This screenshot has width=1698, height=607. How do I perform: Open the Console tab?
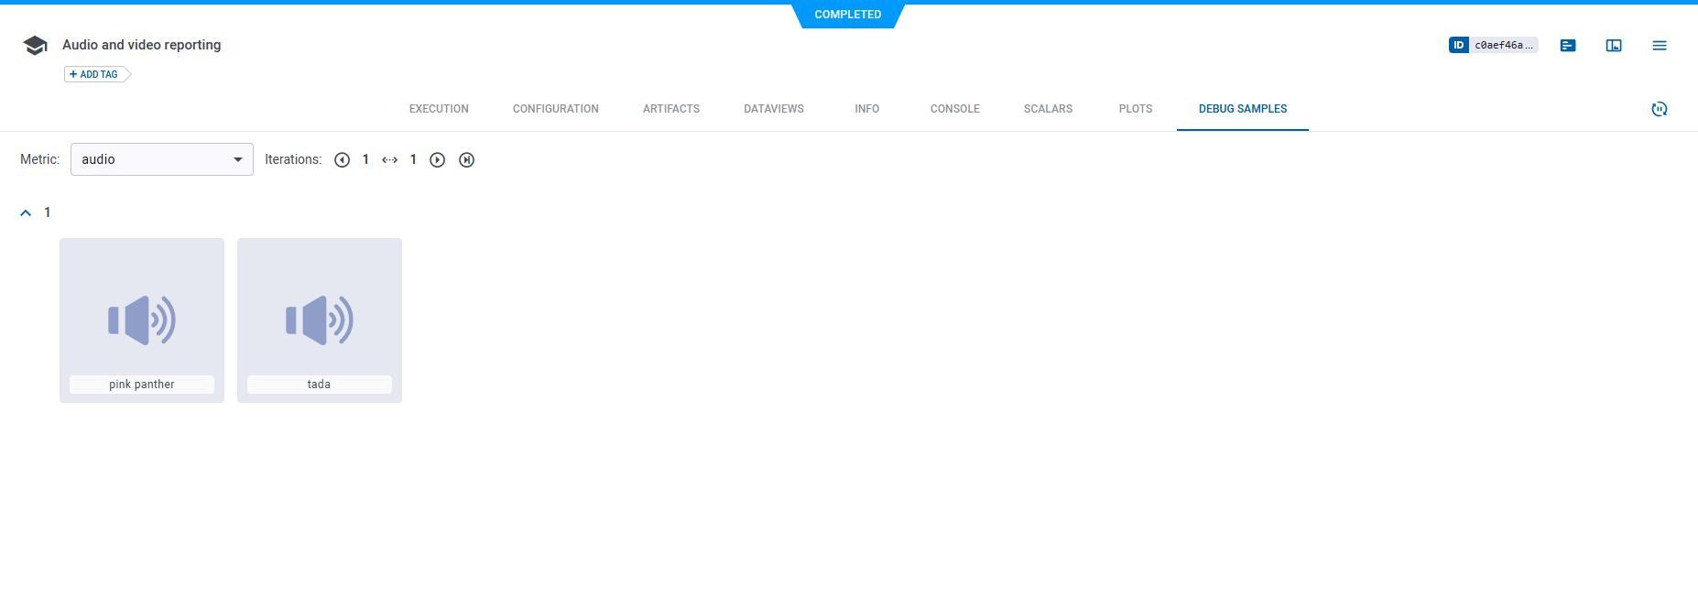coord(954,109)
